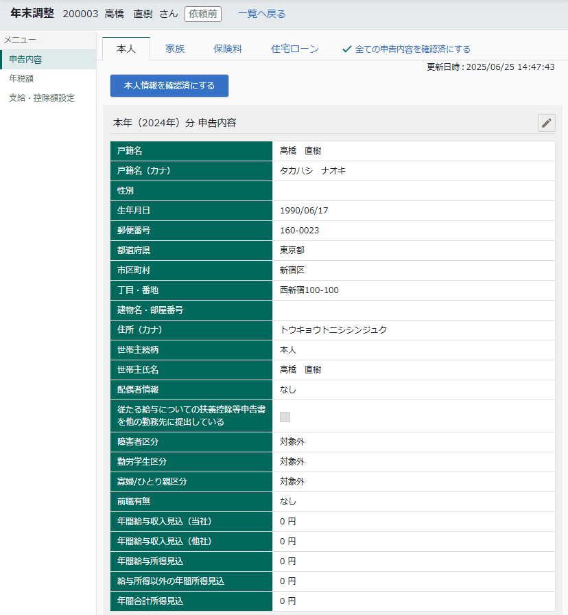The image size is (568, 615).
Task: Click the 本年(2024年)分 申告内容 heading
Action: tap(175, 123)
